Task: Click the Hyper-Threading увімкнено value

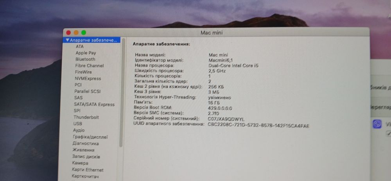Action: 219,98
